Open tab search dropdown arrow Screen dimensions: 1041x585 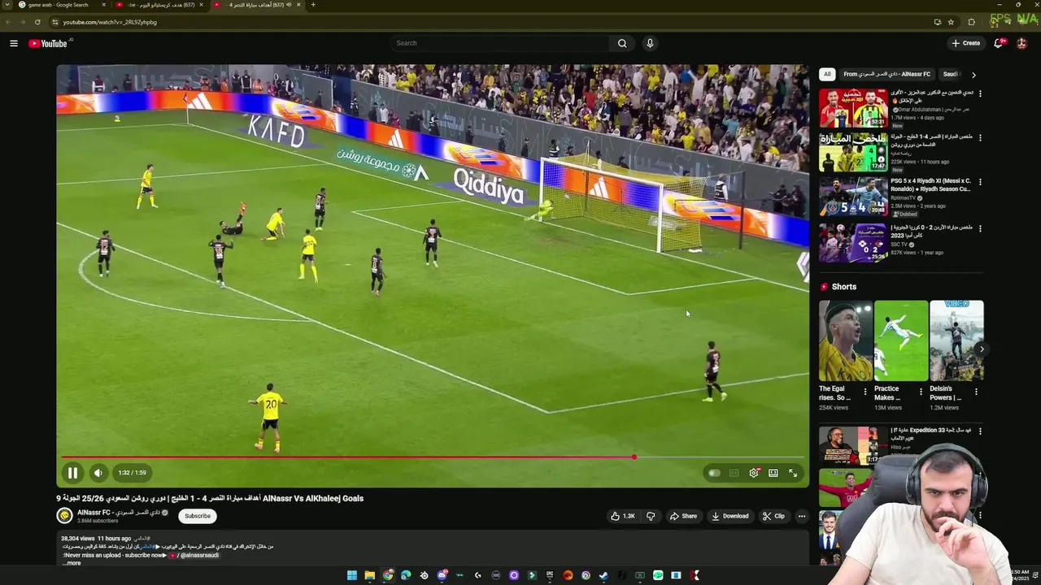(x=7, y=5)
